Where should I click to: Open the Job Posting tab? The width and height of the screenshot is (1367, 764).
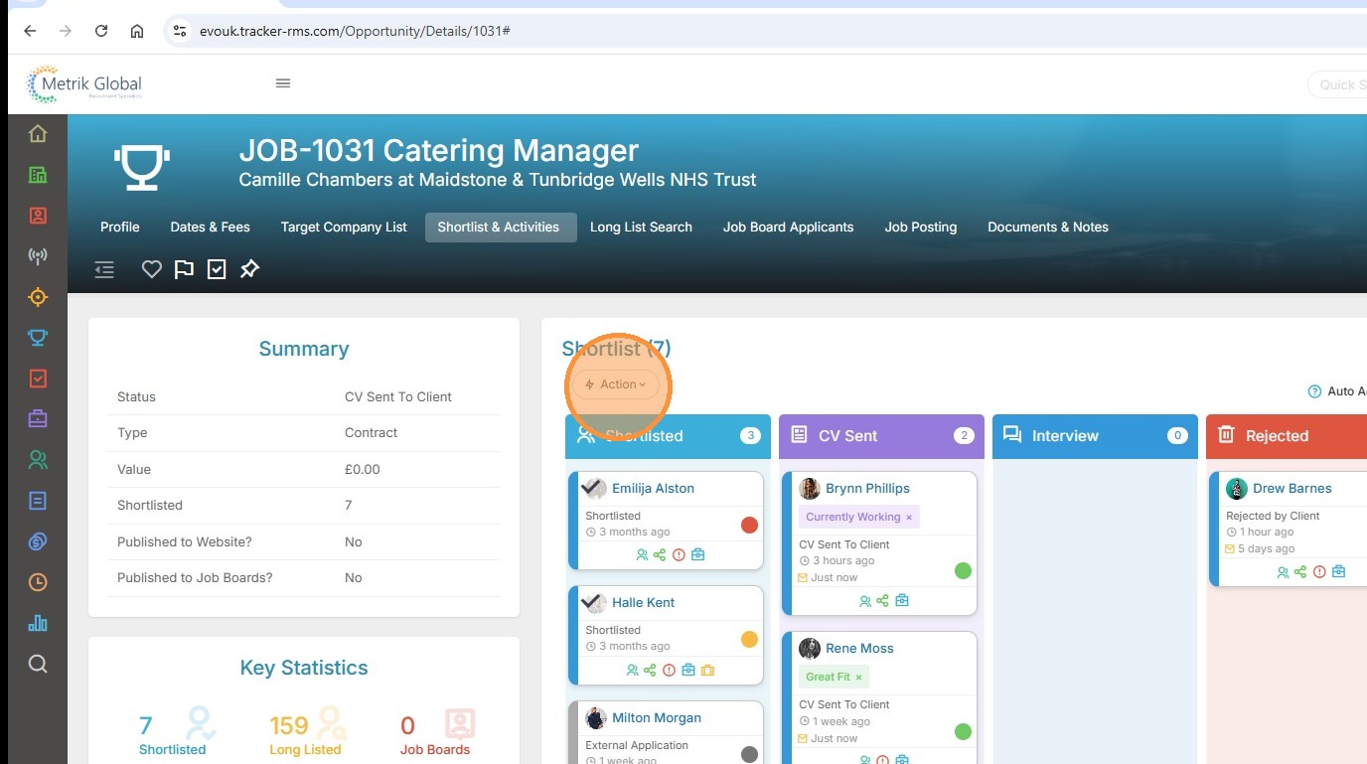click(921, 227)
